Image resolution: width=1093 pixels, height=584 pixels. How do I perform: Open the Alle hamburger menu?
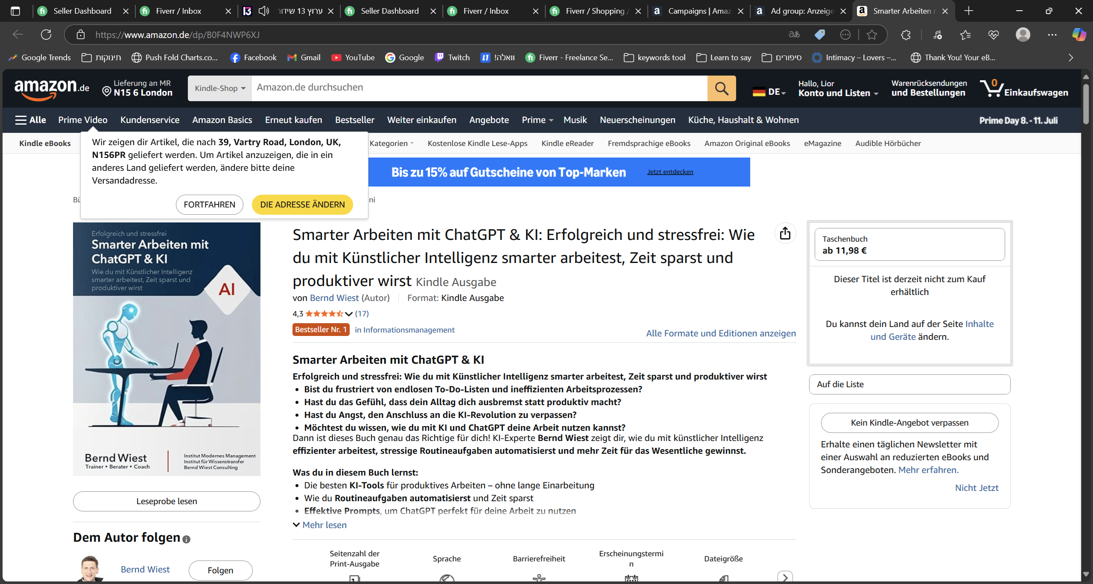[x=31, y=120]
